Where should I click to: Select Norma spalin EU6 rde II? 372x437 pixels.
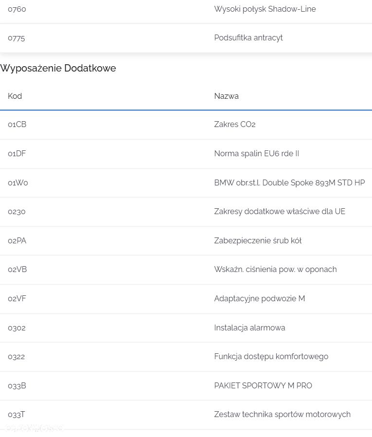256,154
